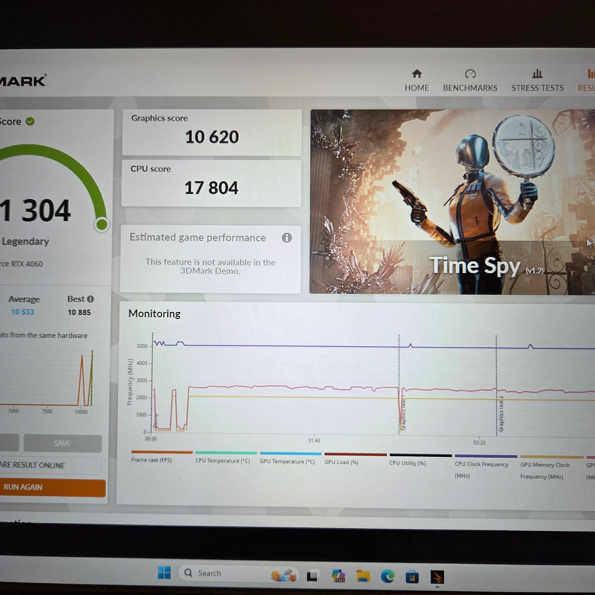Toggle the GPU Temperature legend line
Image resolution: width=595 pixels, height=595 pixels.
[x=291, y=458]
